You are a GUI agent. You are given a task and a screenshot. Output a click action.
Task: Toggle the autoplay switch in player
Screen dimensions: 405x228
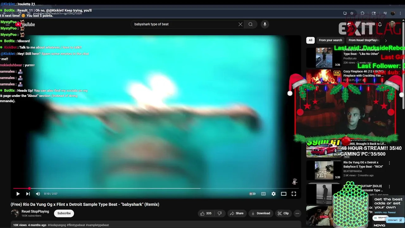252,194
